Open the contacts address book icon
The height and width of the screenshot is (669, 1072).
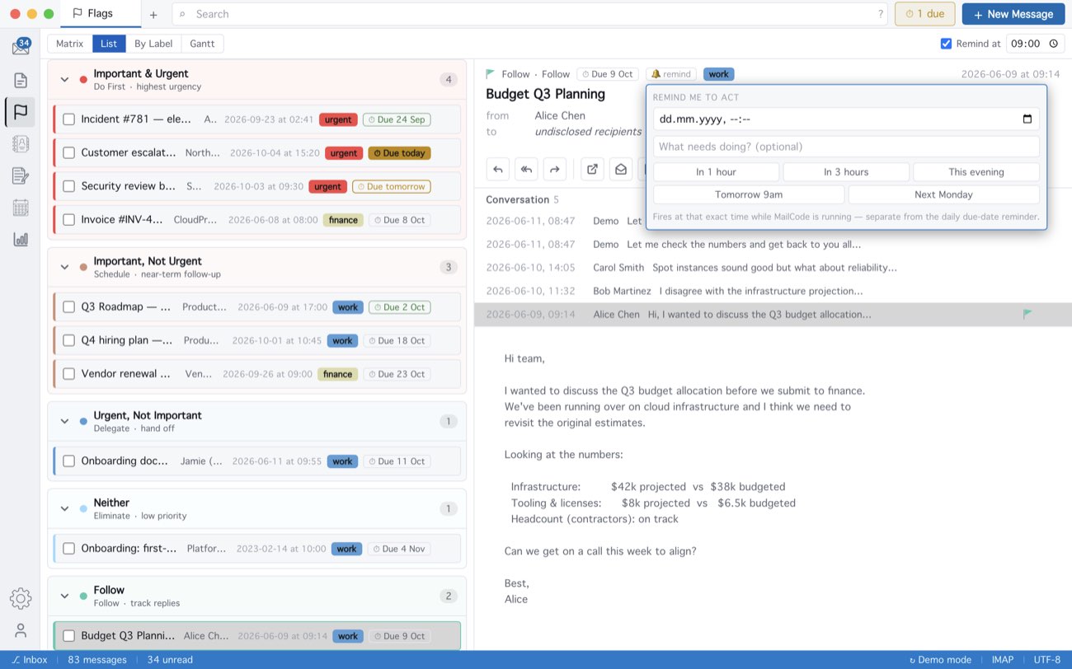[x=21, y=143]
